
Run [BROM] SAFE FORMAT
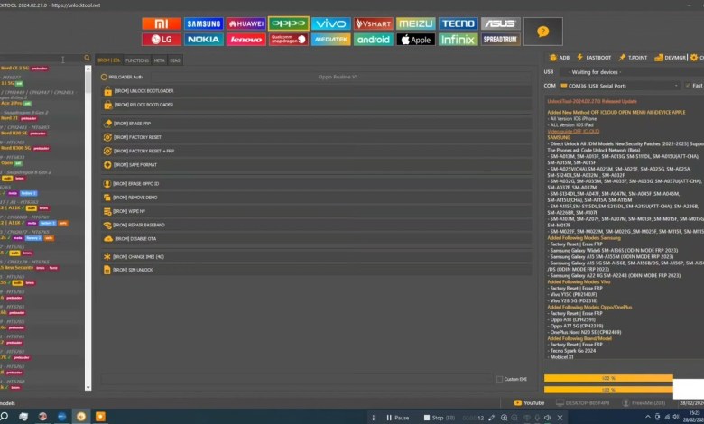tap(317, 165)
